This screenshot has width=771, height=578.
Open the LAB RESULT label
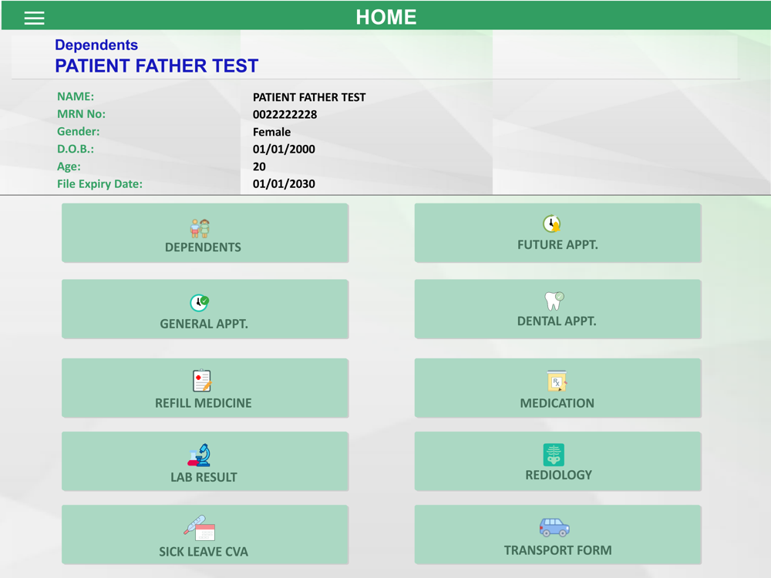[x=204, y=477]
